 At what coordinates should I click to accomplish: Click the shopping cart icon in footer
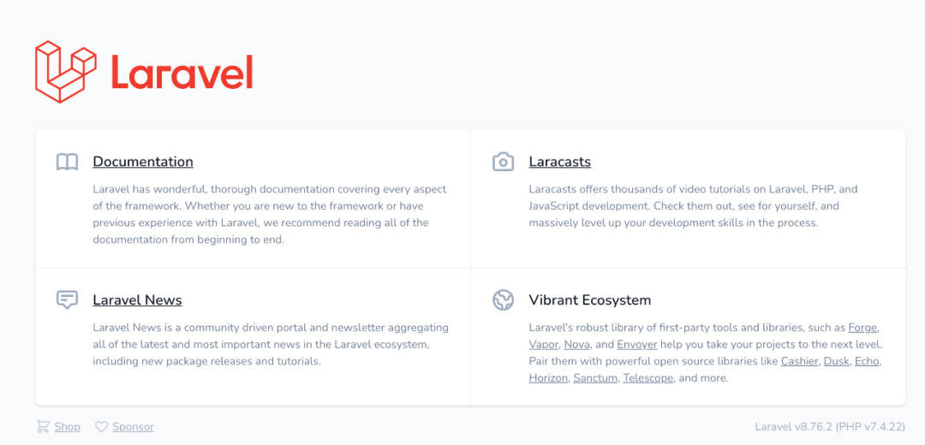click(43, 426)
